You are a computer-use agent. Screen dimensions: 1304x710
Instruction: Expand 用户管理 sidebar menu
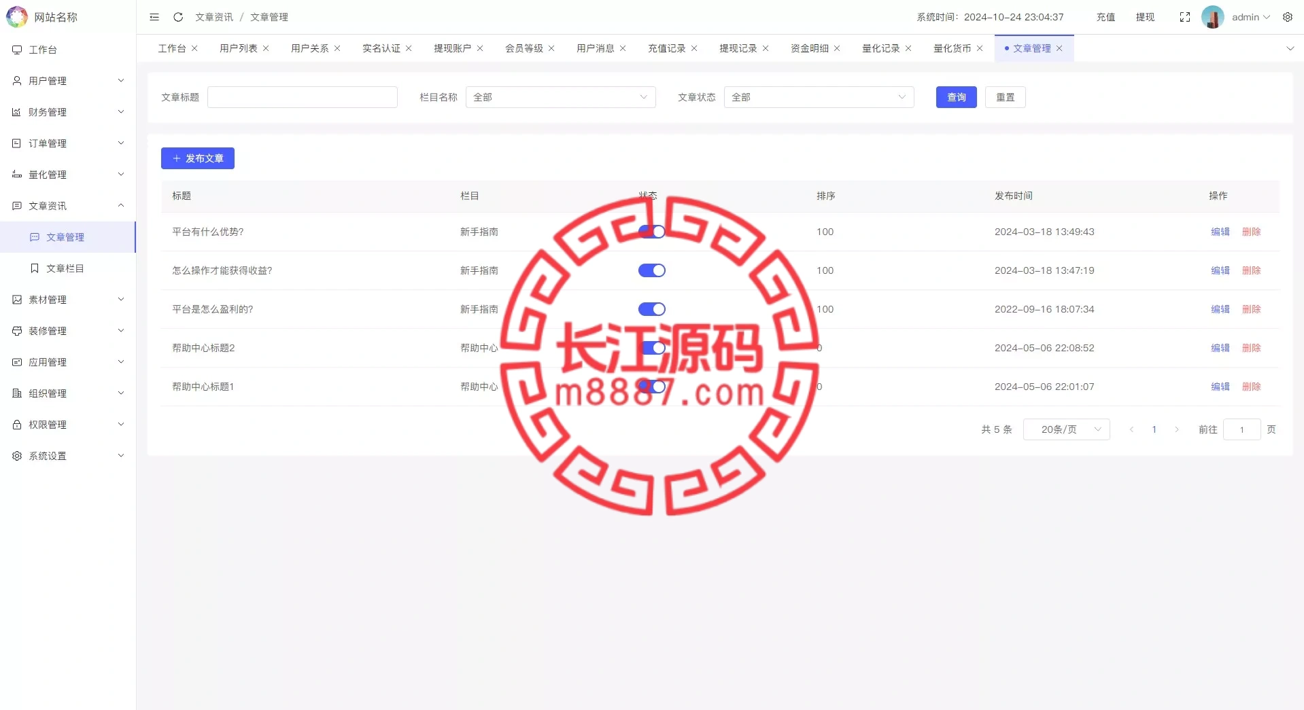[x=68, y=81]
